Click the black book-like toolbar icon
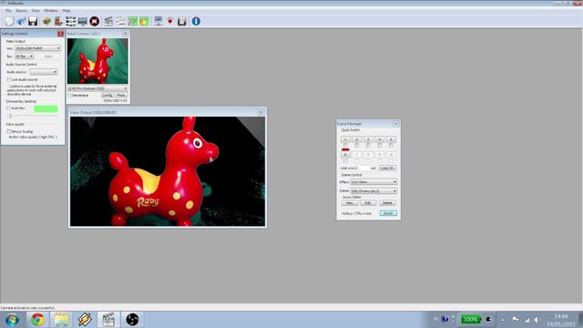 pos(182,21)
